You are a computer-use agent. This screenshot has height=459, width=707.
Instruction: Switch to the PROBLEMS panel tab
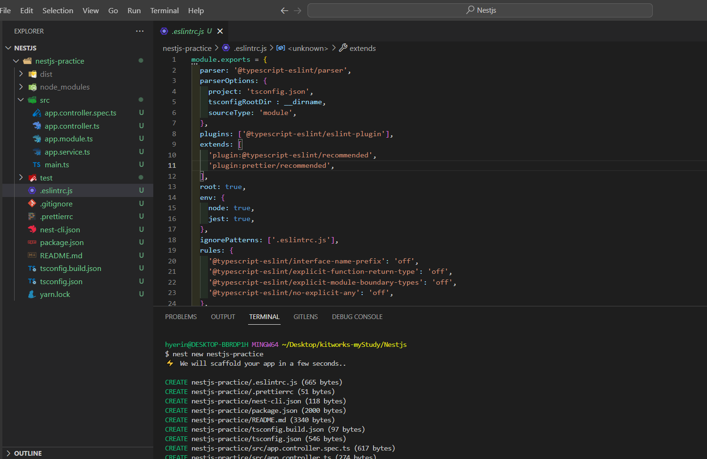pyautogui.click(x=181, y=317)
